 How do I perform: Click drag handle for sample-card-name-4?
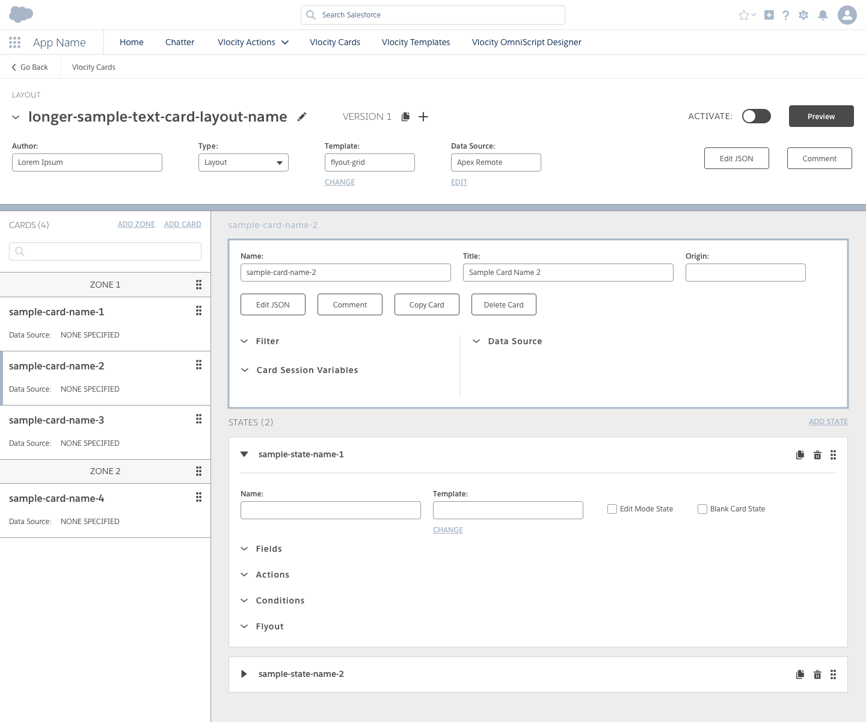(198, 497)
